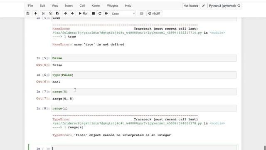Save the notebook with the floppy disk icon
Viewport: 266px width, 150px height.
click(28, 13)
